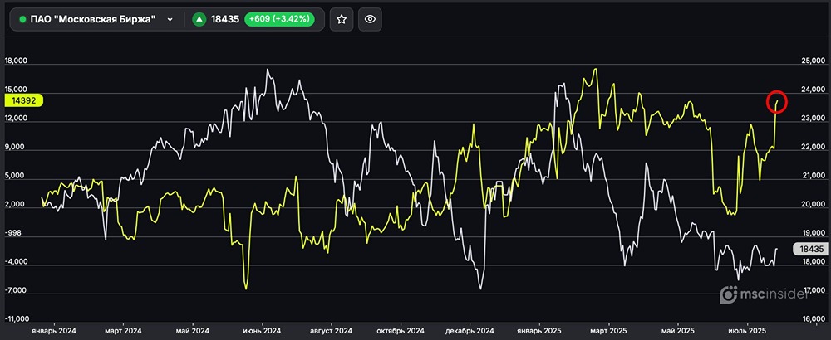Click the январь 2025 axis label
This screenshot has height=340, width=831.
[x=540, y=331]
